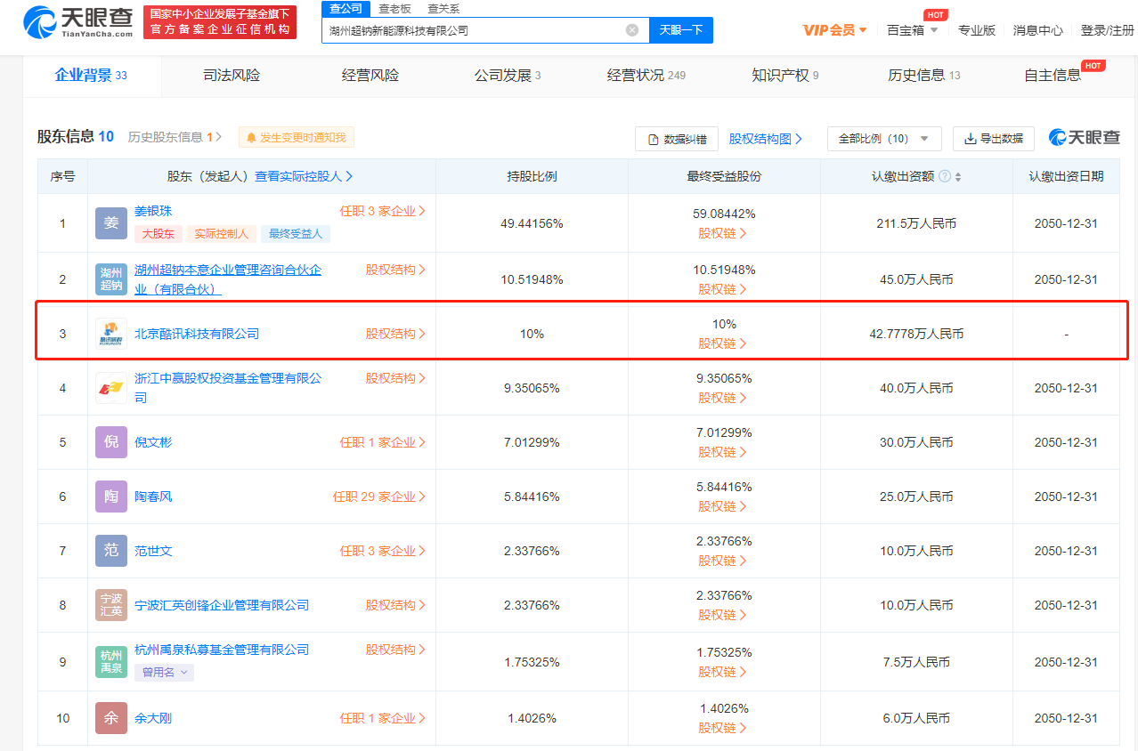
Task: Click 数据纠错 button
Action: [677, 139]
